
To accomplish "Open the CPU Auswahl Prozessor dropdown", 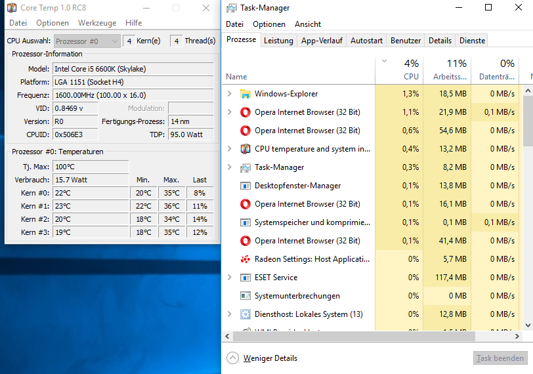I will point(87,41).
